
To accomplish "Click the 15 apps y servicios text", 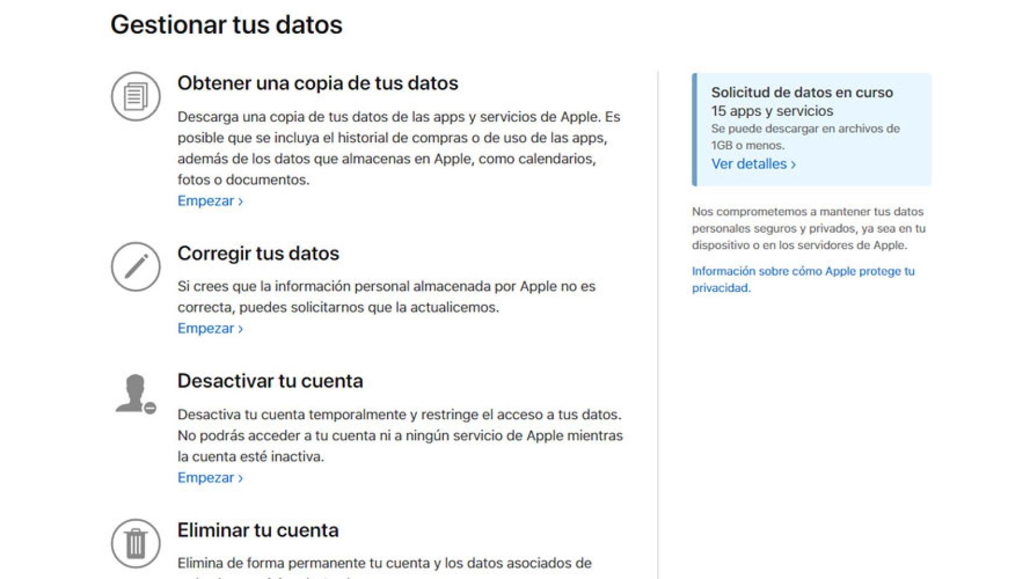I will pos(772,111).
